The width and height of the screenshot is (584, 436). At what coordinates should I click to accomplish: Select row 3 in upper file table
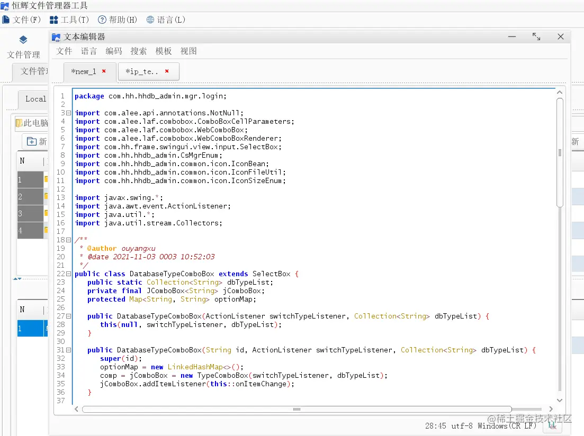(30, 214)
